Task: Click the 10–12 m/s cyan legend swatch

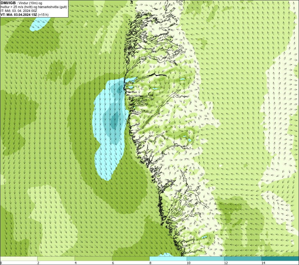Action: pos(206,258)
